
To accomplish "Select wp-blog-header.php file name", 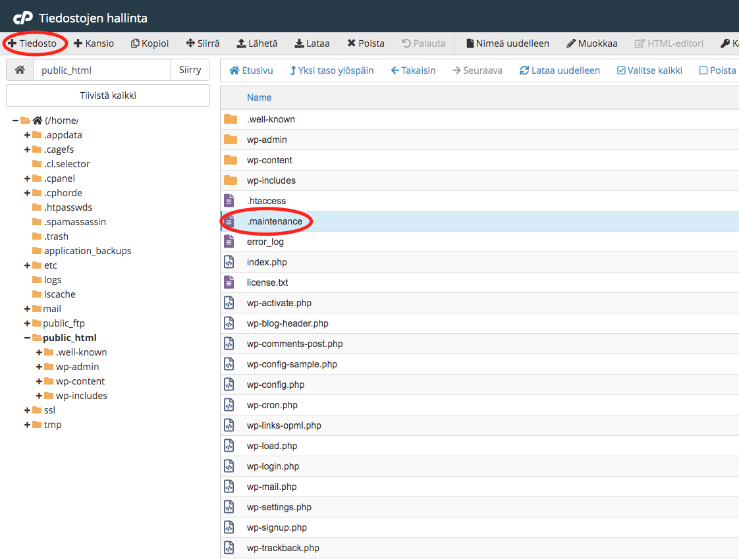I will (x=287, y=323).
